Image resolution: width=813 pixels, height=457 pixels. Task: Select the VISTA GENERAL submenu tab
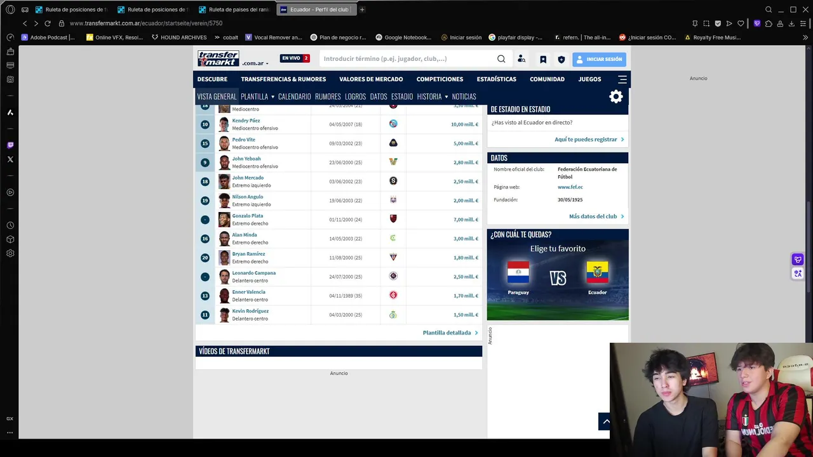[x=217, y=96]
